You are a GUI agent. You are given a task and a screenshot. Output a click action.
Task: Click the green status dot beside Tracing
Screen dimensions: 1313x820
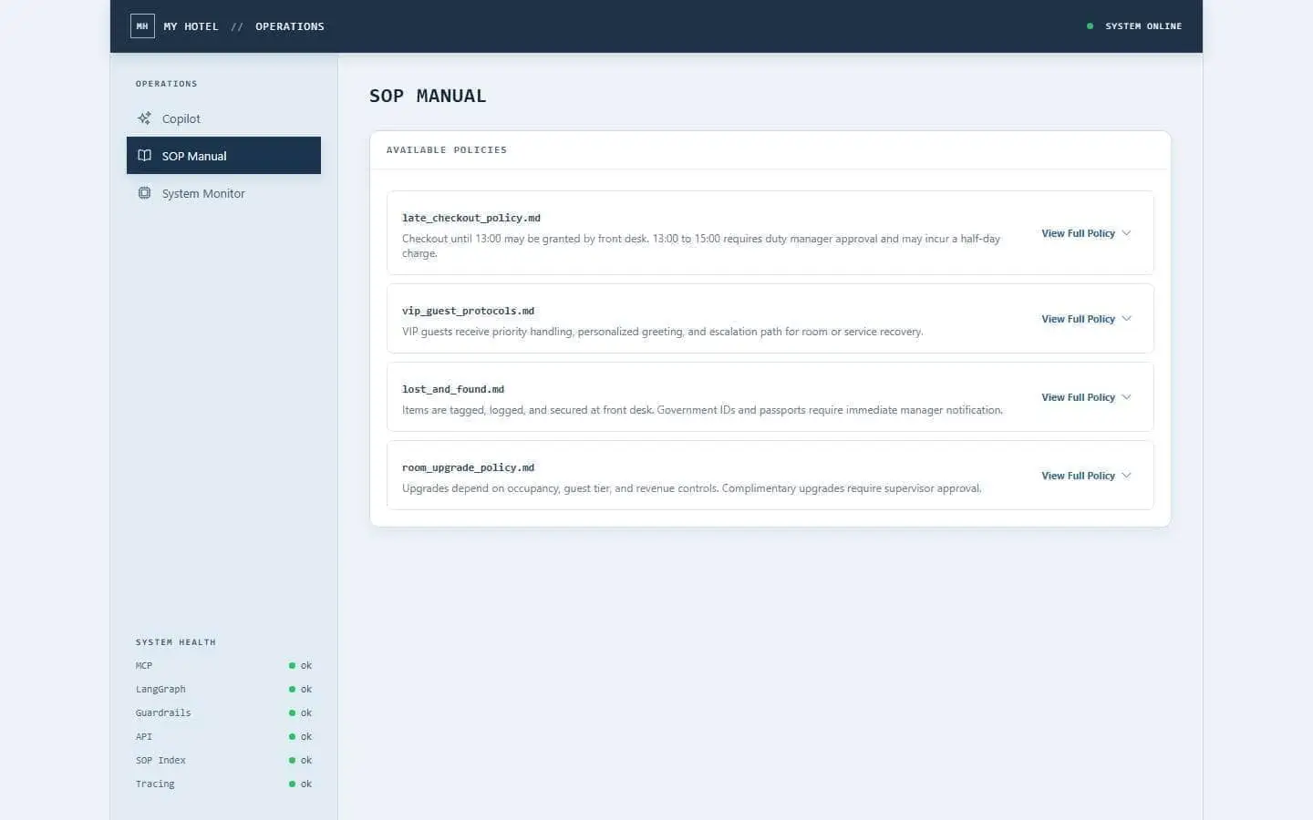tap(292, 784)
